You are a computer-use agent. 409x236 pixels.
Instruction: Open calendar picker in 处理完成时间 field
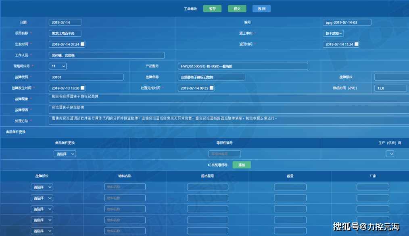(211, 88)
